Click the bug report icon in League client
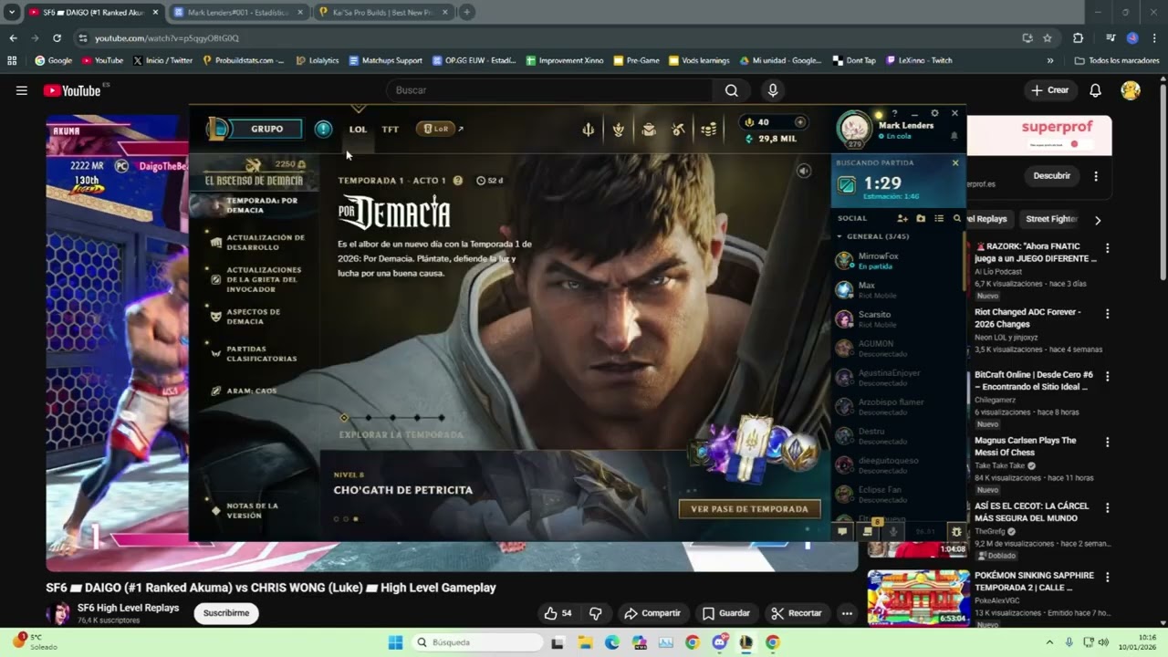 pyautogui.click(x=956, y=531)
